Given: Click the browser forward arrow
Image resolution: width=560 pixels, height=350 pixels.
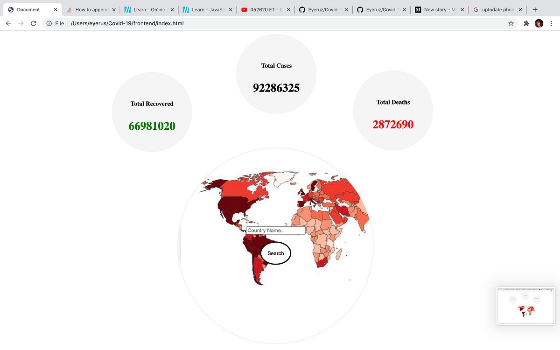Looking at the screenshot, I should [x=21, y=23].
